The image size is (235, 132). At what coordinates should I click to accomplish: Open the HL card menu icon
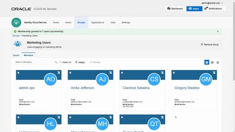pyautogui.click(x=59, y=117)
